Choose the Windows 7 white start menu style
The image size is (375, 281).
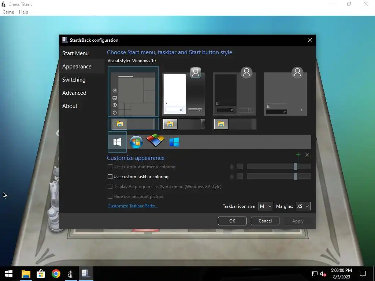pyautogui.click(x=183, y=91)
